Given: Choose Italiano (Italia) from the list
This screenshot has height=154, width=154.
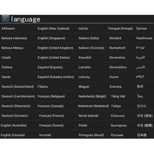Looking at the screenshot, I should pos(89,38).
